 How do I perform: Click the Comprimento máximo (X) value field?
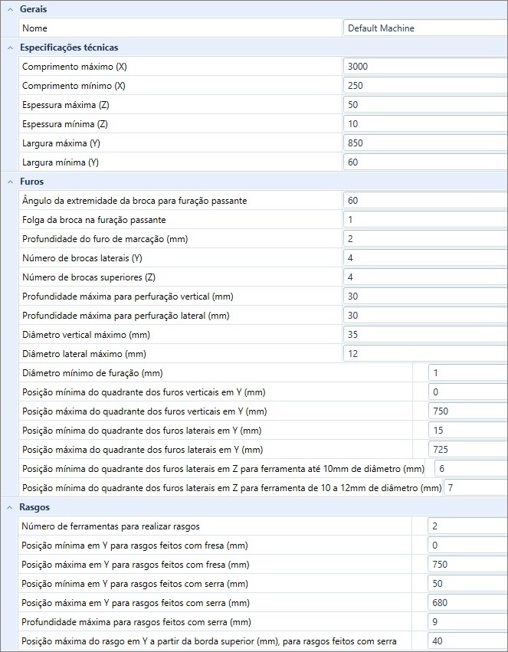(x=426, y=67)
